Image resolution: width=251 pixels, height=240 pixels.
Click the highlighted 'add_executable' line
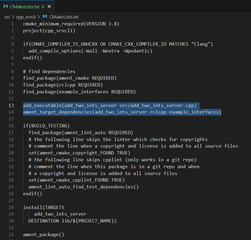point(110,106)
